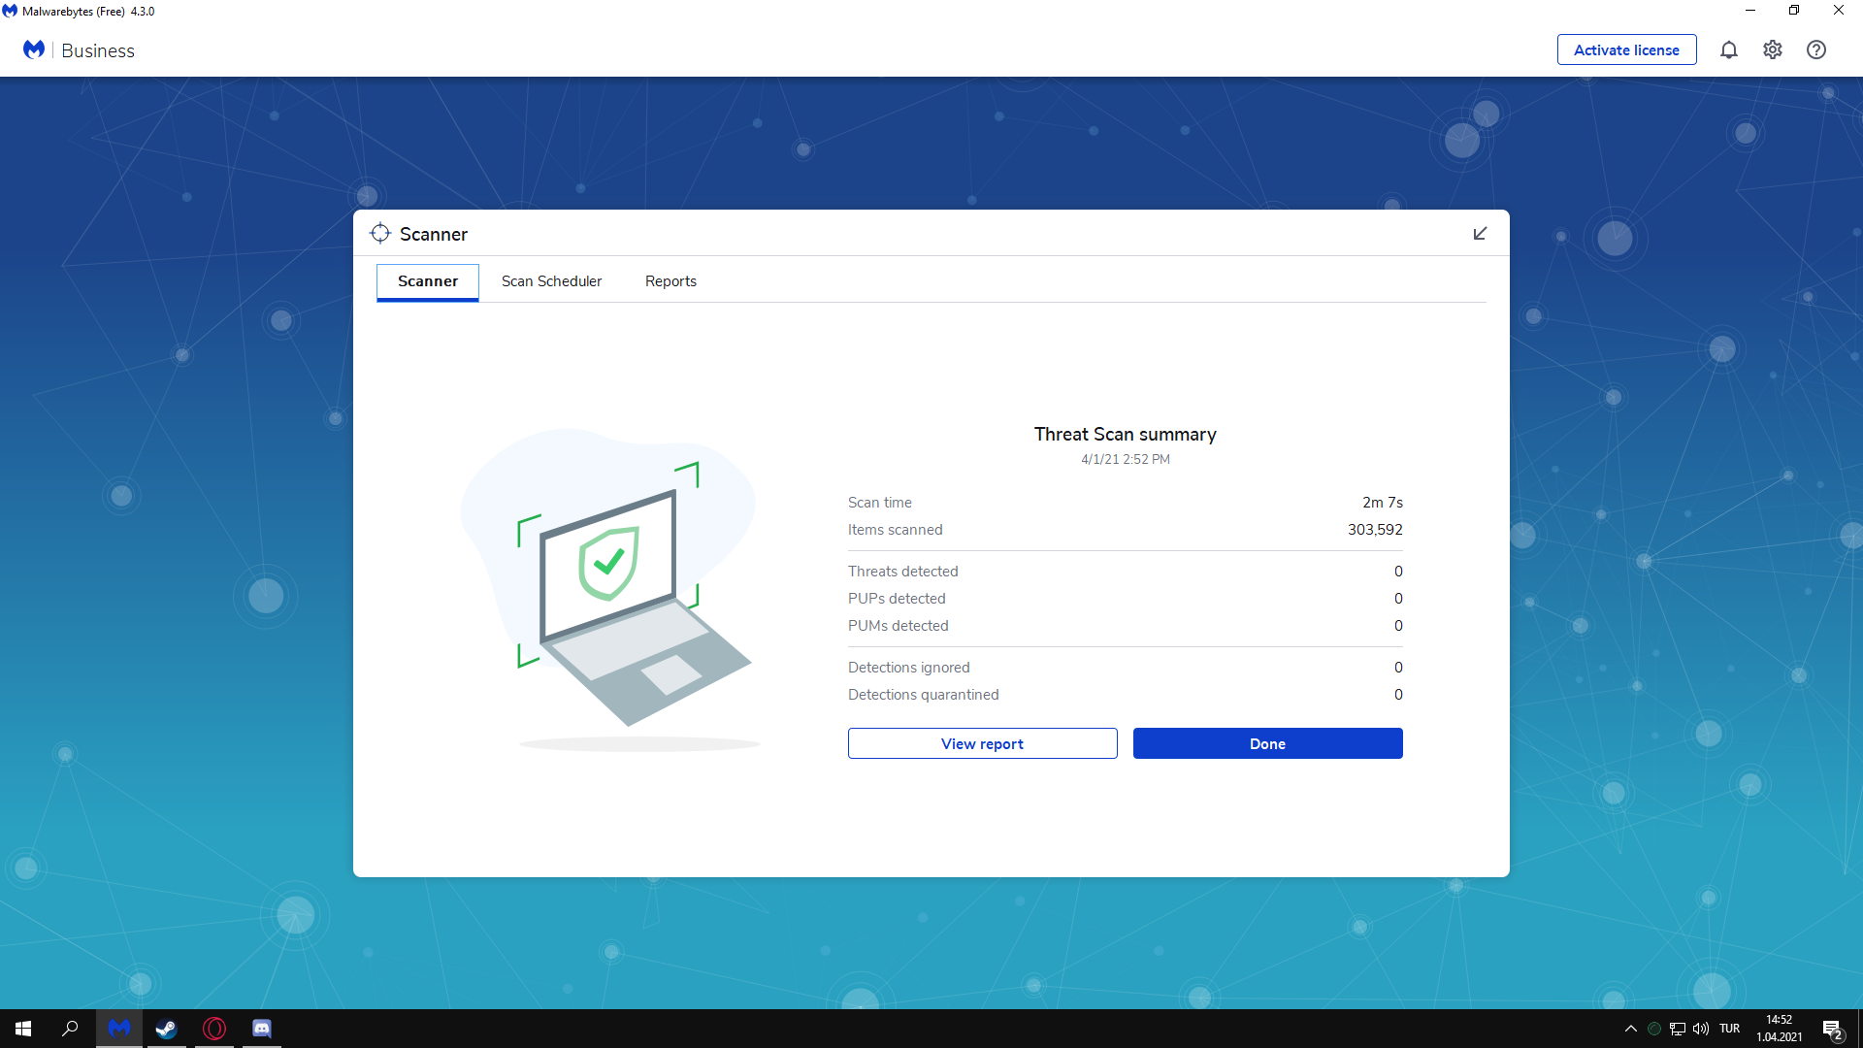1863x1048 pixels.
Task: Click the help question mark icon
Action: pyautogui.click(x=1816, y=49)
